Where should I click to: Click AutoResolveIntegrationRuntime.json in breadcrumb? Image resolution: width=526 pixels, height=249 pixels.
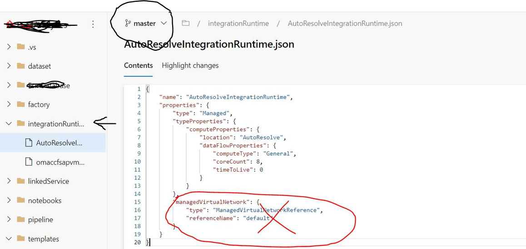[x=345, y=24]
